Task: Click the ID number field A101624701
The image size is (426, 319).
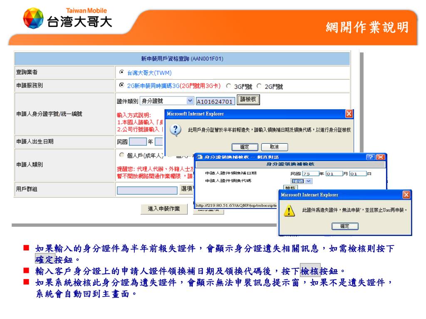Action: click(215, 101)
